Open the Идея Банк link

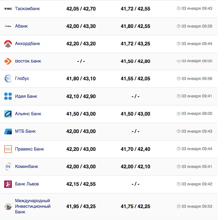point(26,96)
